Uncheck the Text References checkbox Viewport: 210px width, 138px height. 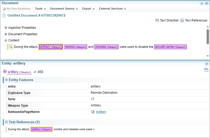tap(182, 20)
